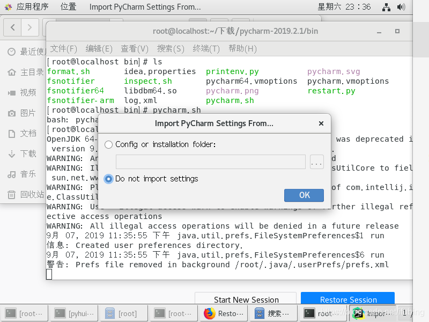429x322 pixels.
Task: Click Start New Session in Firefox window
Action: tap(246, 299)
